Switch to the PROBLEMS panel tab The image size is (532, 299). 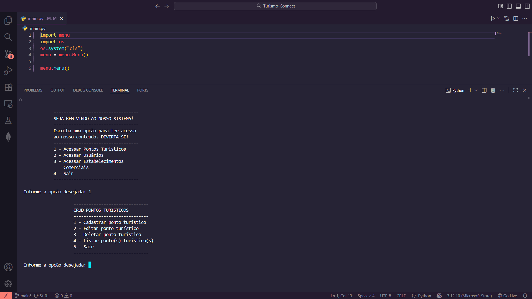pos(33,90)
